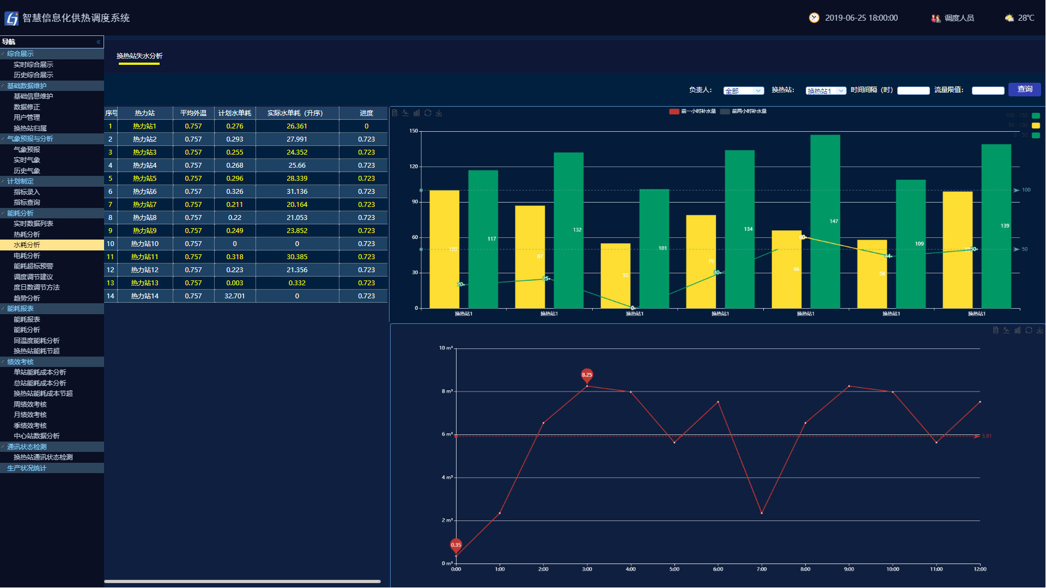Select the 换热站失水分析 tab
The width and height of the screenshot is (1046, 588).
click(139, 56)
